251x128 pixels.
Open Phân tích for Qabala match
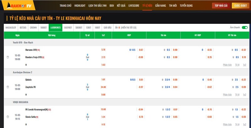pos(227,94)
